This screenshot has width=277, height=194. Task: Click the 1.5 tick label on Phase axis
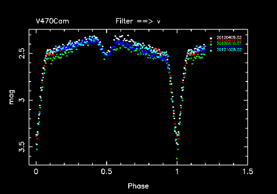(x=247, y=172)
